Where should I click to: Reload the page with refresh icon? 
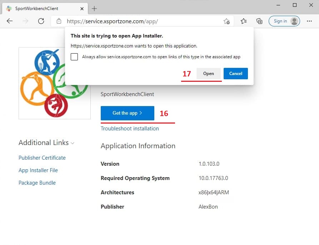41,21
